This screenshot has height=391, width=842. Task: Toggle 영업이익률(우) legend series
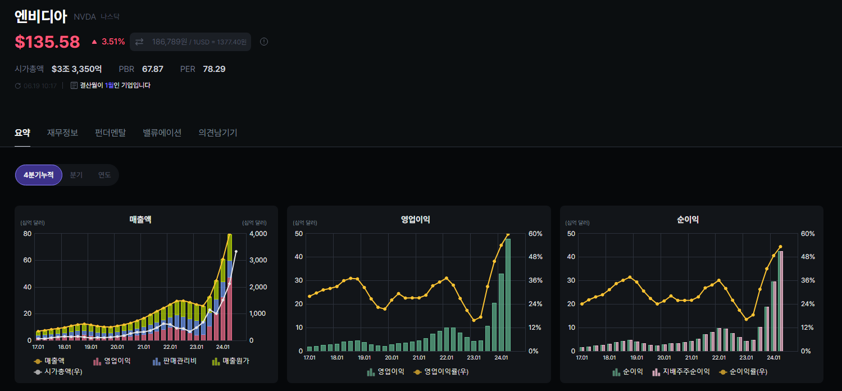click(x=441, y=372)
